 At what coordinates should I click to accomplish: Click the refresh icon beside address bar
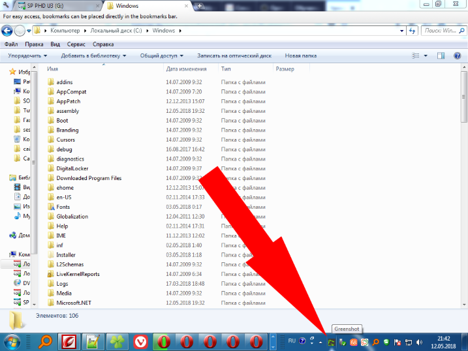click(411, 31)
